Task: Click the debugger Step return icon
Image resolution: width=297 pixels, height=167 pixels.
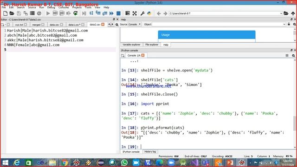Action: [x=105, y=13]
